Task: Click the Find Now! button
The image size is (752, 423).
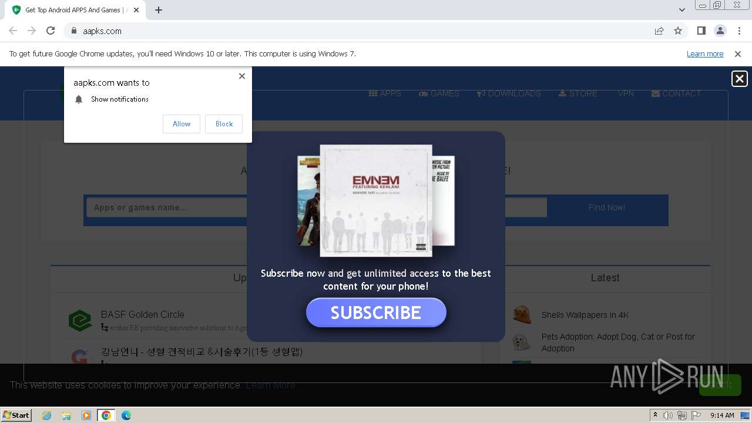Action: (607, 207)
